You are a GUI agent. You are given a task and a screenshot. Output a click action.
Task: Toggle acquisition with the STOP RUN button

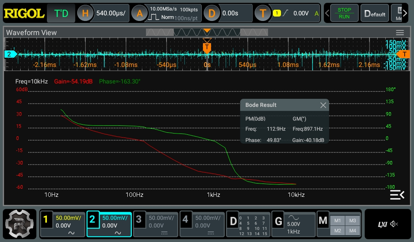pyautogui.click(x=344, y=13)
